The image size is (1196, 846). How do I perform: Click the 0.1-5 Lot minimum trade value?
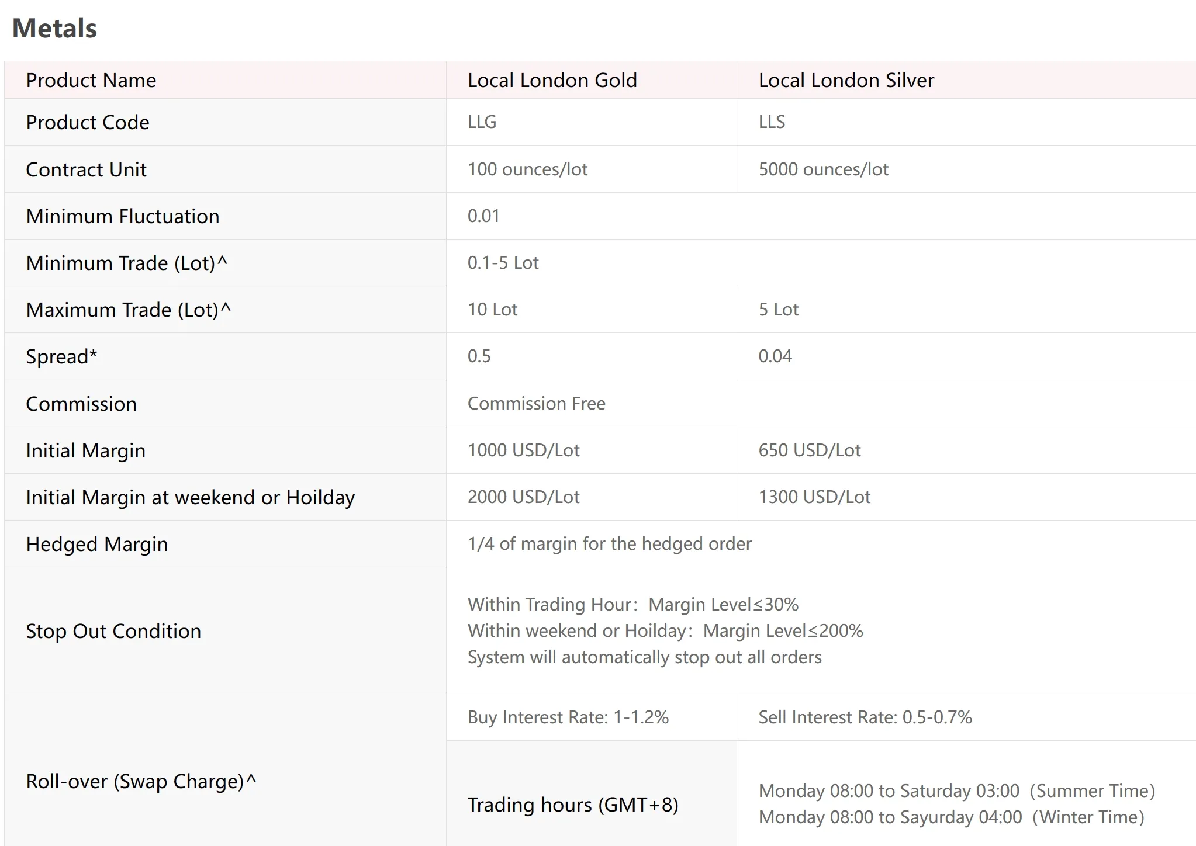(x=503, y=263)
